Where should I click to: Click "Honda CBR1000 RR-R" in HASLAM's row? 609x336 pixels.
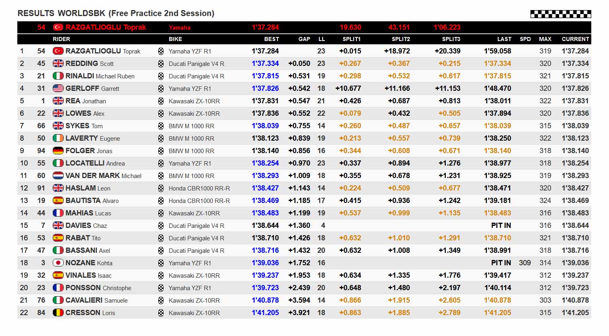pyautogui.click(x=199, y=188)
